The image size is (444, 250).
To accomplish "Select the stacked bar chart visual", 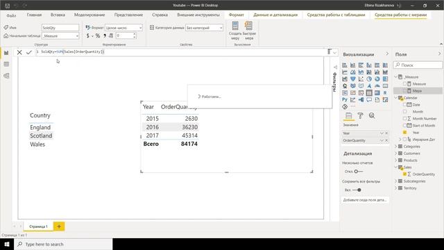I will [x=345, y=65].
